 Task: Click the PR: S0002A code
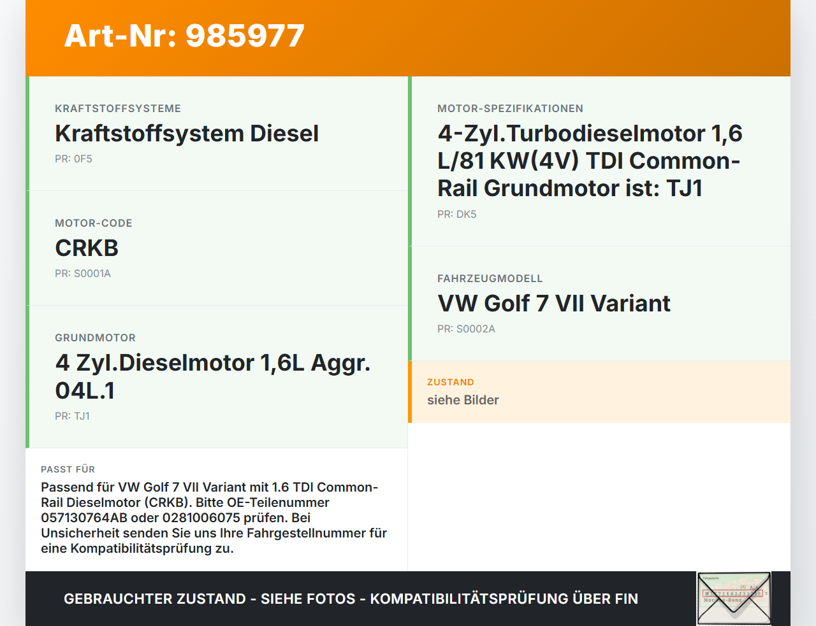tap(466, 329)
